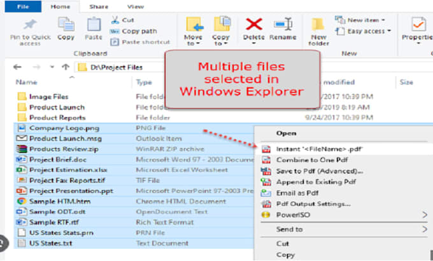Image resolution: width=433 pixels, height=261 pixels.
Task: Click the address bar showing D:\Project Files
Action: point(120,67)
